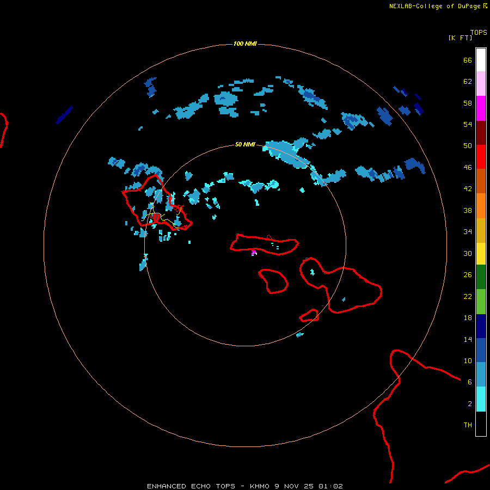Click the '01:02' timestamp in caption
This screenshot has height=490, width=490.
330,486
